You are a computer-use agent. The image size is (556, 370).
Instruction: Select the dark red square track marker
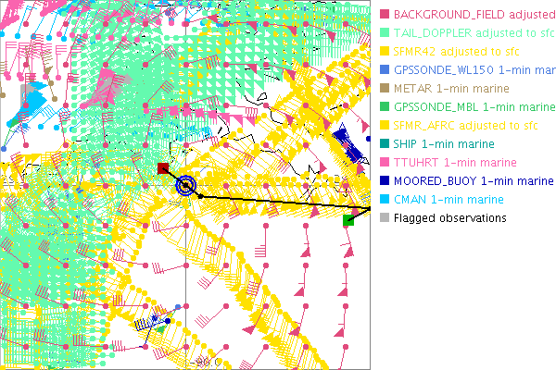click(163, 168)
